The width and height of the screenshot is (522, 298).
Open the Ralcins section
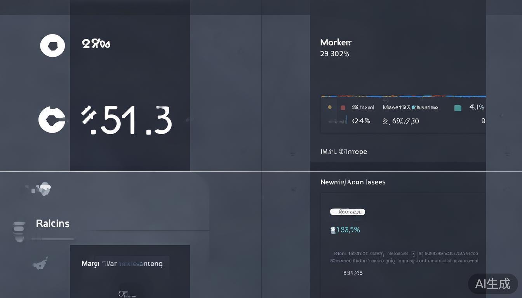(x=52, y=223)
